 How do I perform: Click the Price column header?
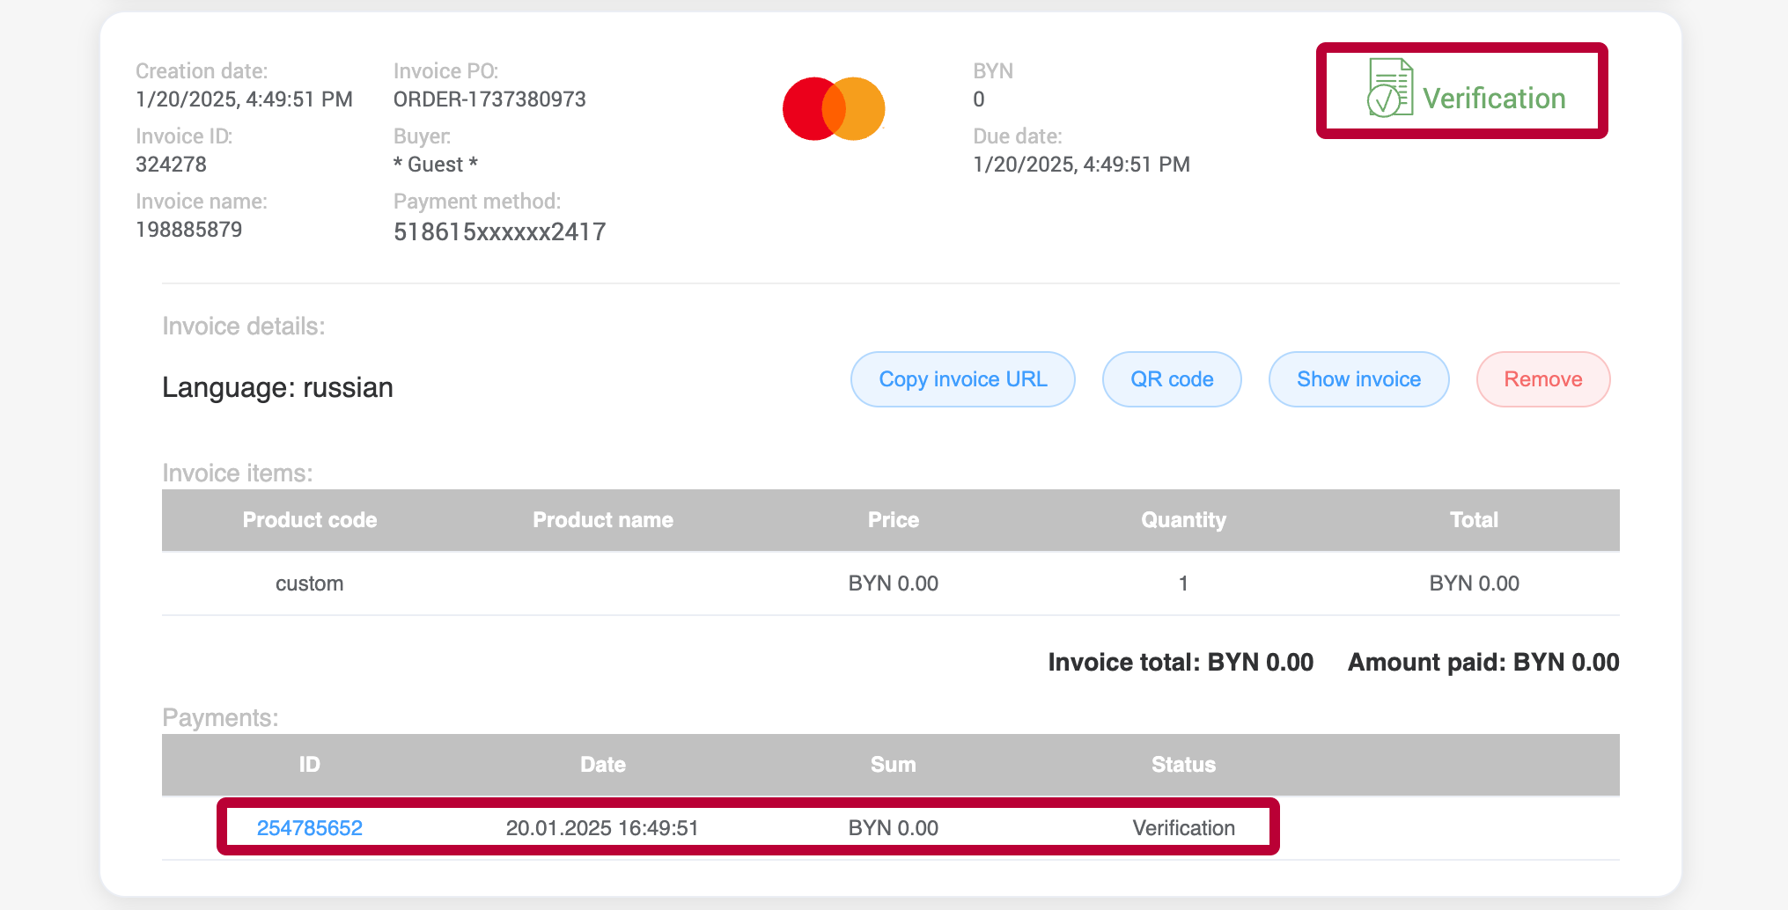(893, 520)
